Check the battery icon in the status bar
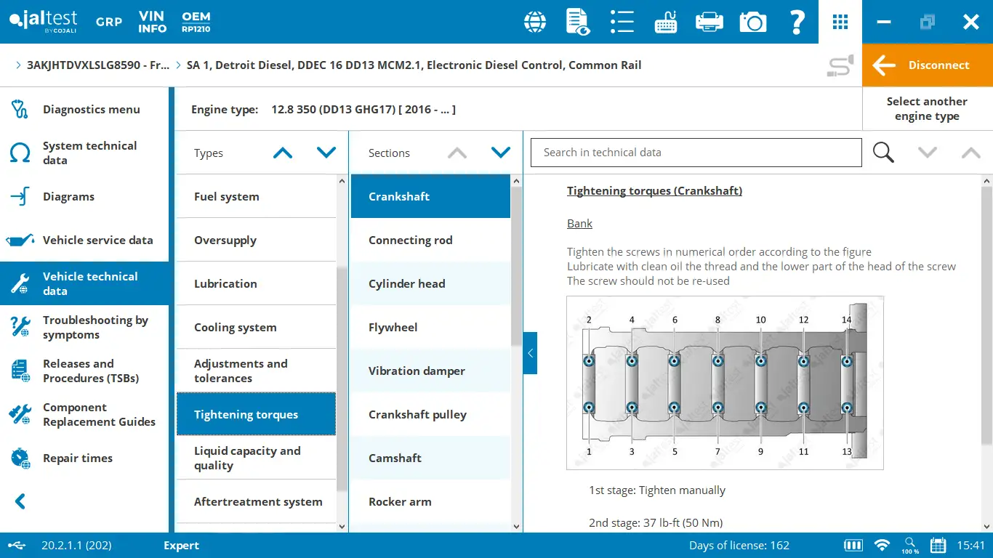This screenshot has width=993, height=558. pos(852,545)
